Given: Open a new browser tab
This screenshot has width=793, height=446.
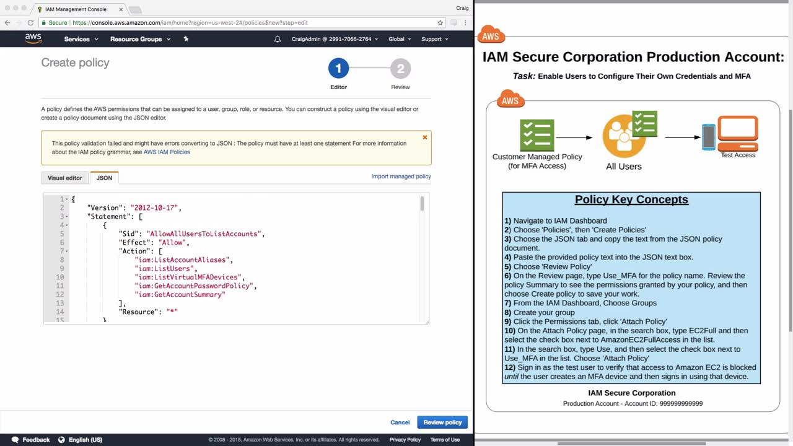Looking at the screenshot, I should pos(134,10).
